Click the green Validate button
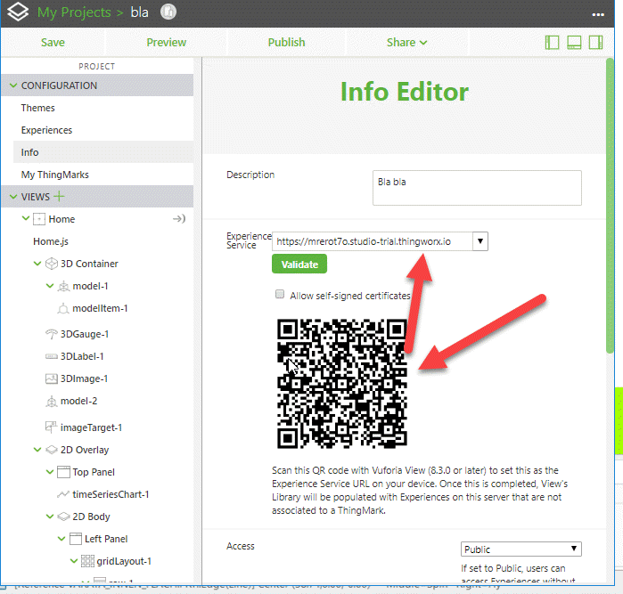623x594 pixels. (299, 264)
